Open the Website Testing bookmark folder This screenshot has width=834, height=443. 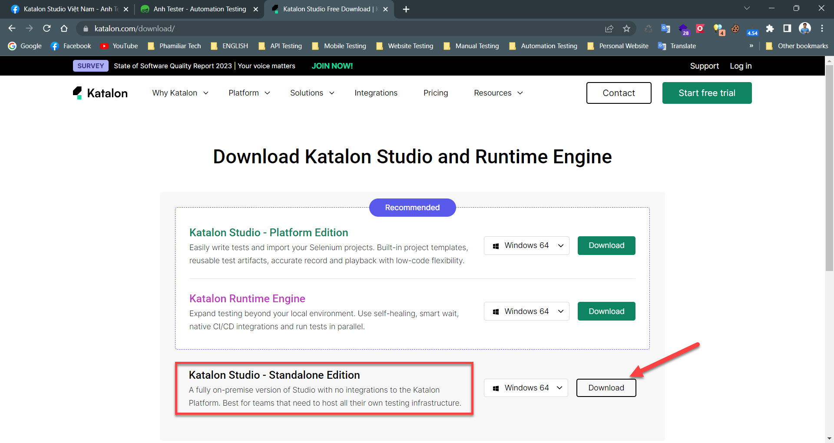tap(405, 46)
